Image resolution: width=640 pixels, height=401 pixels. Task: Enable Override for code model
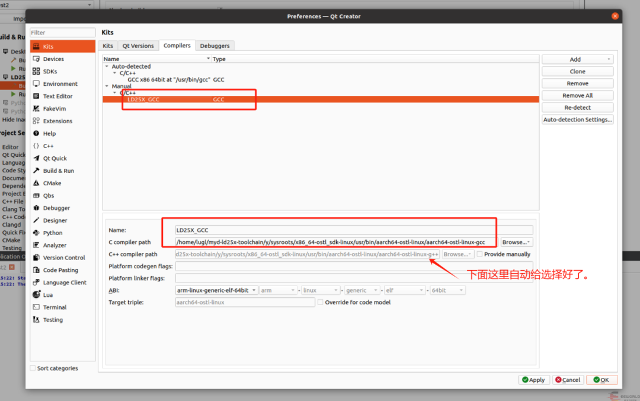(x=321, y=302)
